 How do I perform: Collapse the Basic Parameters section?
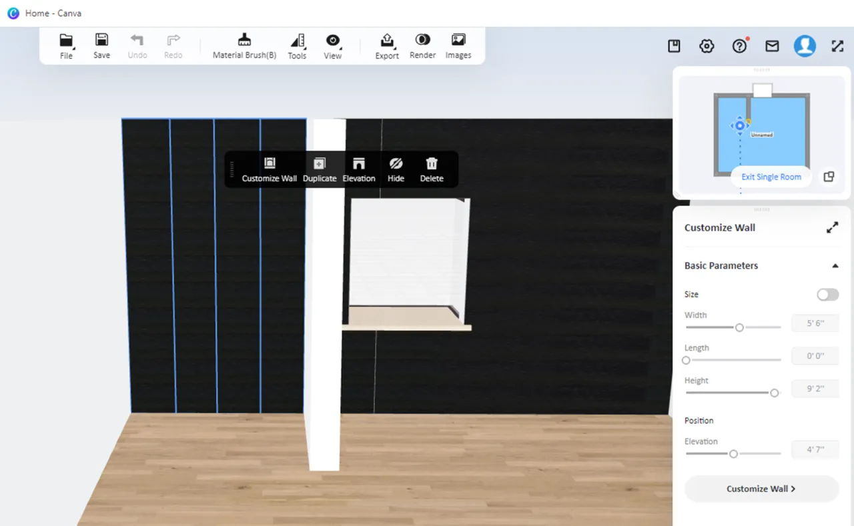835,266
